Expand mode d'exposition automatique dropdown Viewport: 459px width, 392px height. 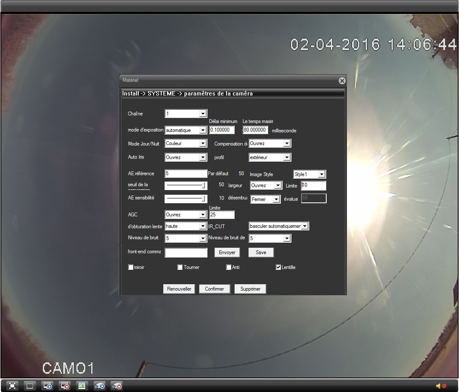pyautogui.click(x=186, y=130)
